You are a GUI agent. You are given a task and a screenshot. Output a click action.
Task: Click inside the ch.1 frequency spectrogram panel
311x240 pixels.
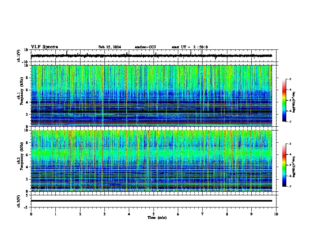(152, 96)
